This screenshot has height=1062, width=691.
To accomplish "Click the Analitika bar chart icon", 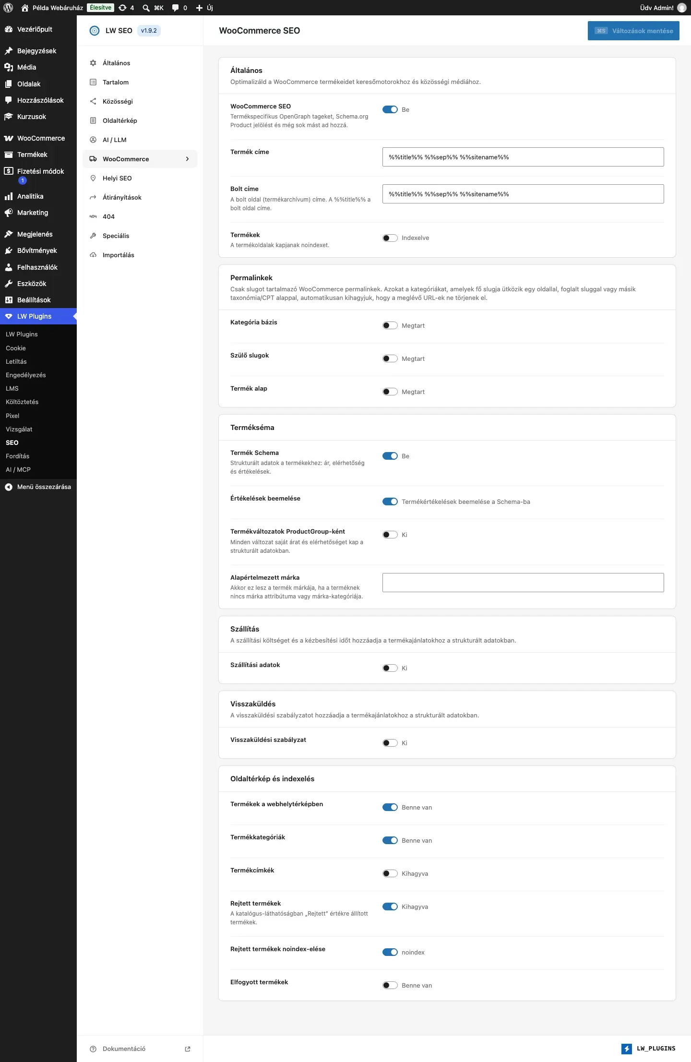I will pos(9,196).
